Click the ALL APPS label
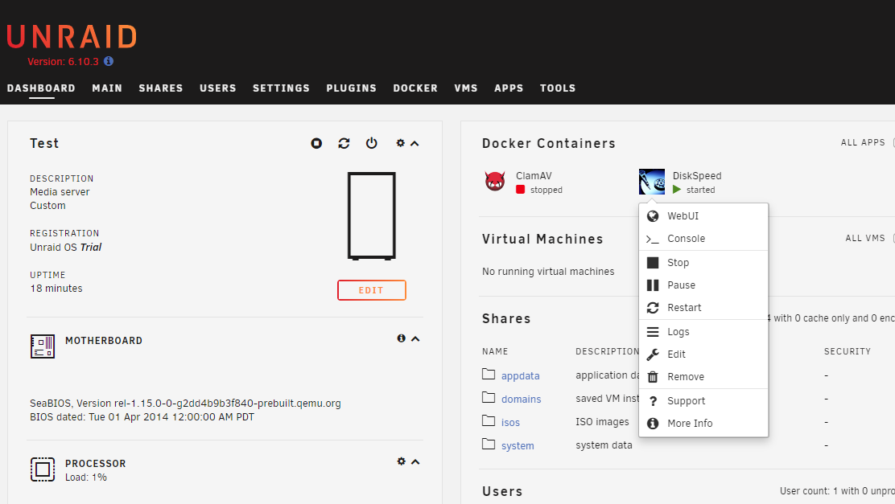The image size is (895, 504). click(863, 142)
